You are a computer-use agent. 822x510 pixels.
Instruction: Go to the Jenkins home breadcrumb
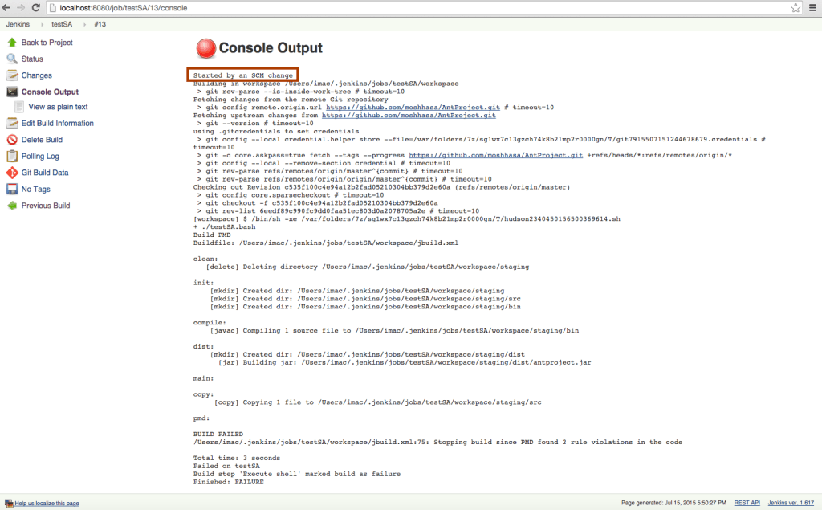tap(19, 24)
